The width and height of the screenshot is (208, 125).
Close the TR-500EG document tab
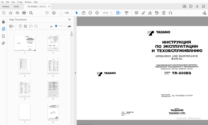coord(49,6)
